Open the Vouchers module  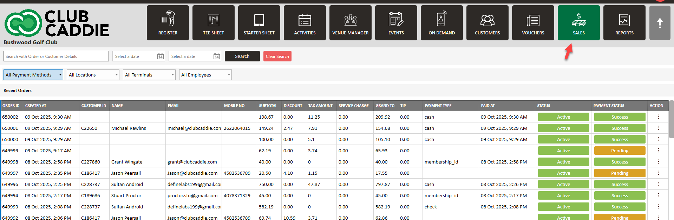(533, 23)
